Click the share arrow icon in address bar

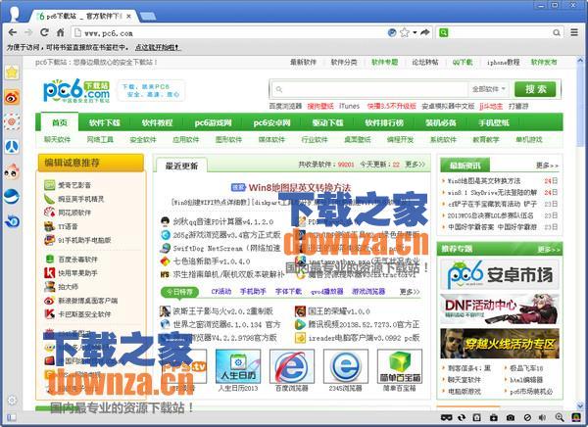click(425, 32)
